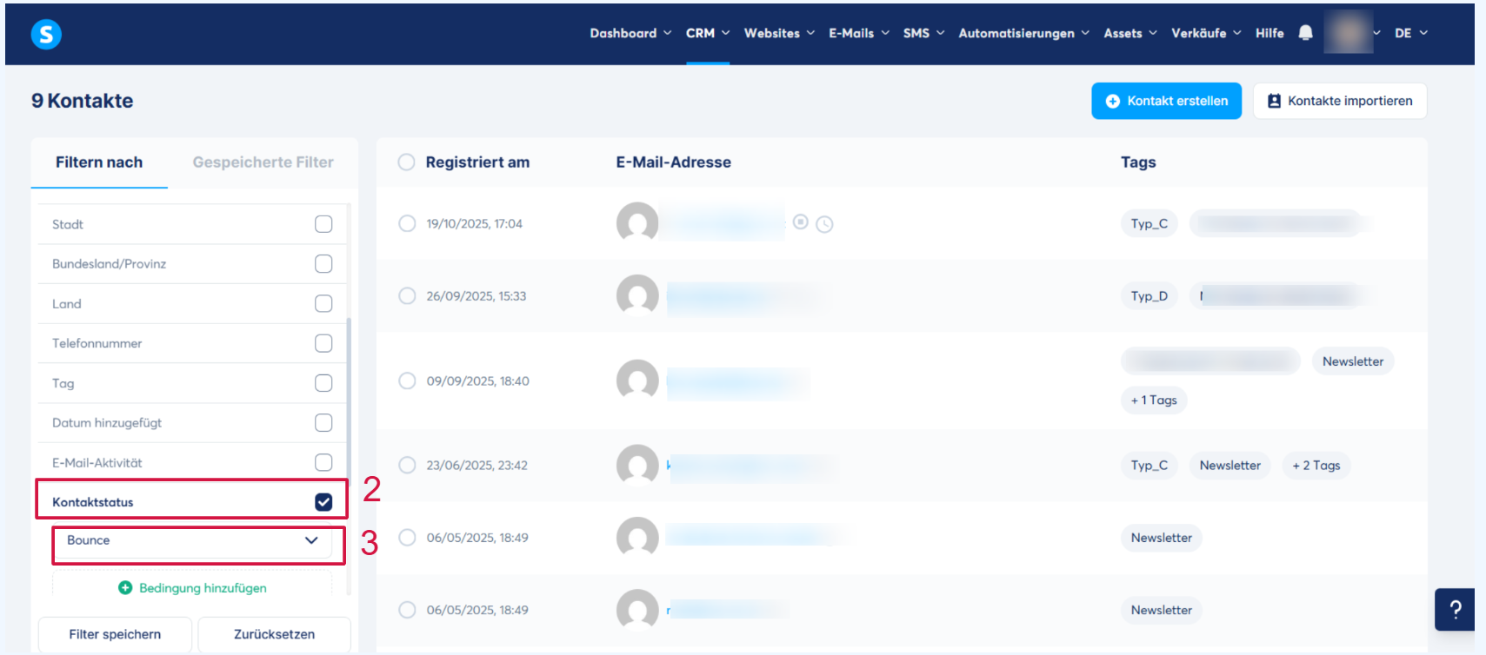Open the blurred user avatar menu
The height and width of the screenshot is (655, 1486).
[x=1348, y=33]
